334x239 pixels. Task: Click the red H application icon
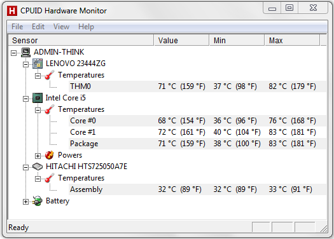pyautogui.click(x=12, y=11)
